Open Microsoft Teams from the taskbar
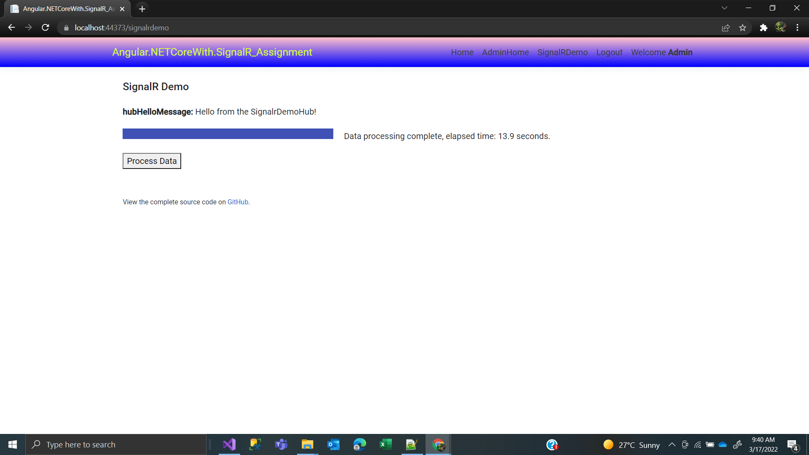 pyautogui.click(x=281, y=444)
